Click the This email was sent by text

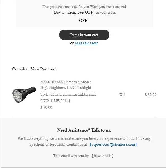tap(71, 156)
